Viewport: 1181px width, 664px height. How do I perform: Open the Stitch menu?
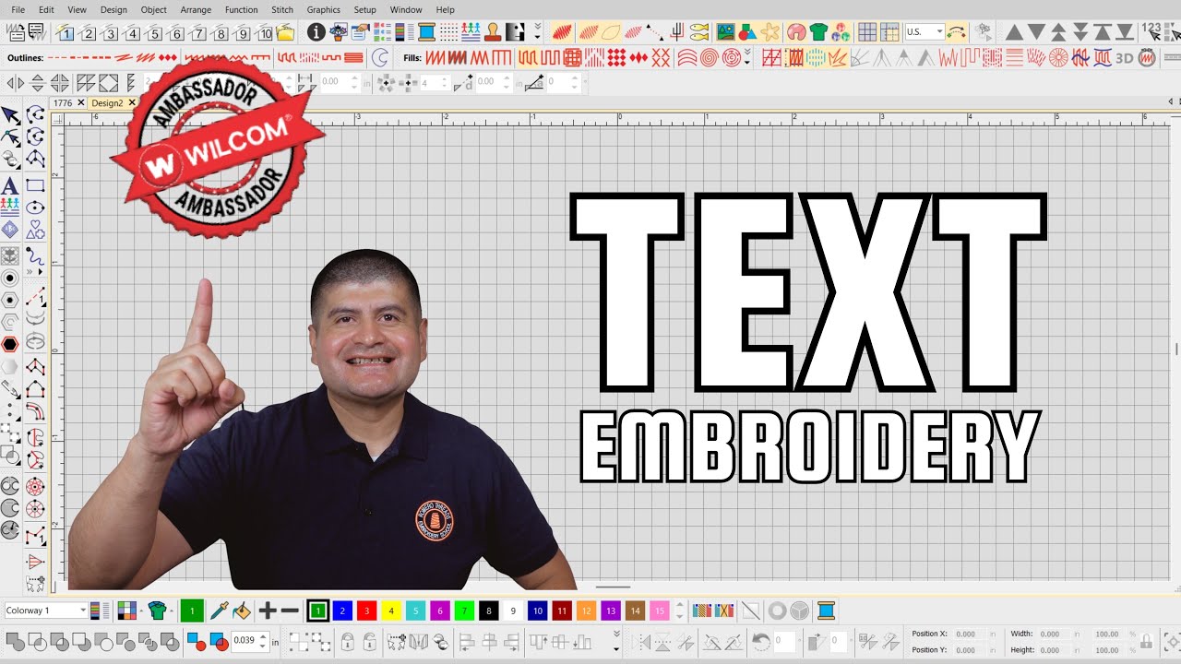click(282, 9)
